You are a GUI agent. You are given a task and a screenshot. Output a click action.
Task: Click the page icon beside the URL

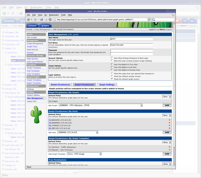[x=55, y=19]
